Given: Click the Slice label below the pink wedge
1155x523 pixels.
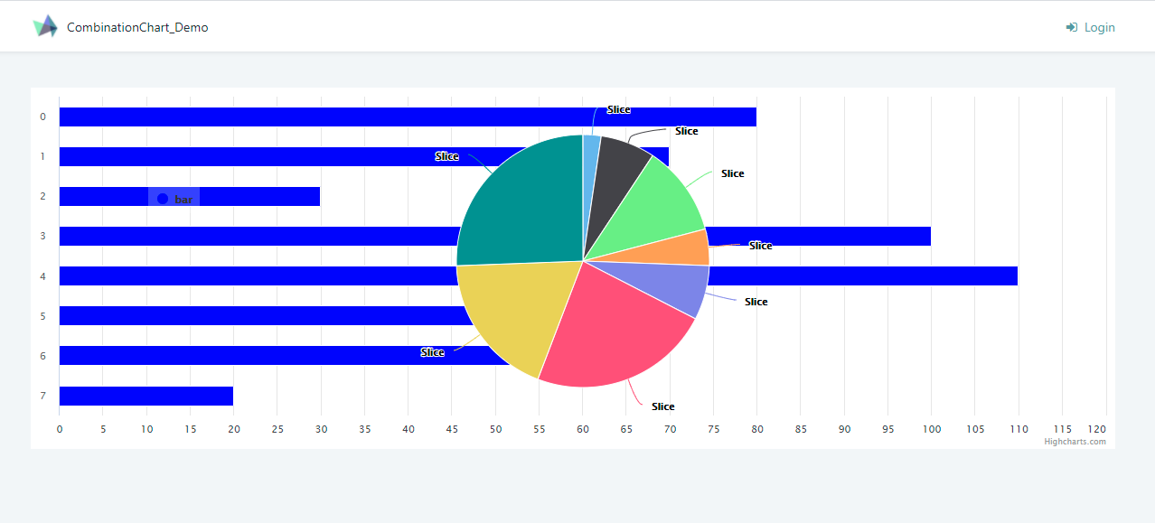Looking at the screenshot, I should click(662, 406).
